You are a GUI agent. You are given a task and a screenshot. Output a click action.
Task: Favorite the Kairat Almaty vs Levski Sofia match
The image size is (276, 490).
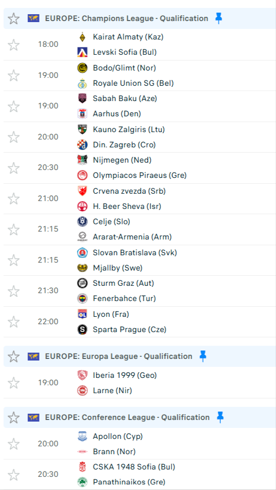tap(14, 45)
